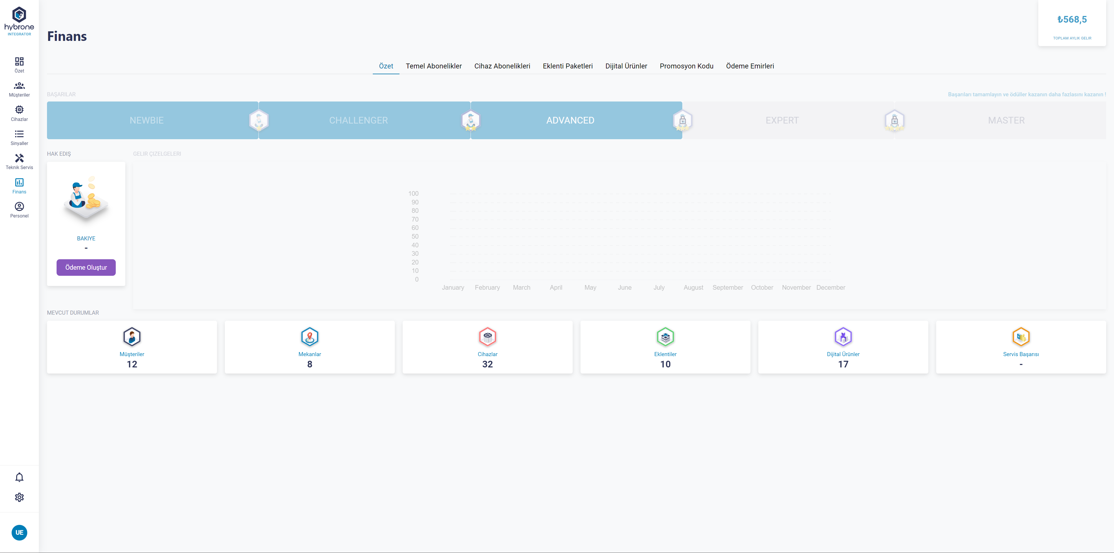Click the notifications bell icon
The height and width of the screenshot is (553, 1114).
tap(19, 477)
